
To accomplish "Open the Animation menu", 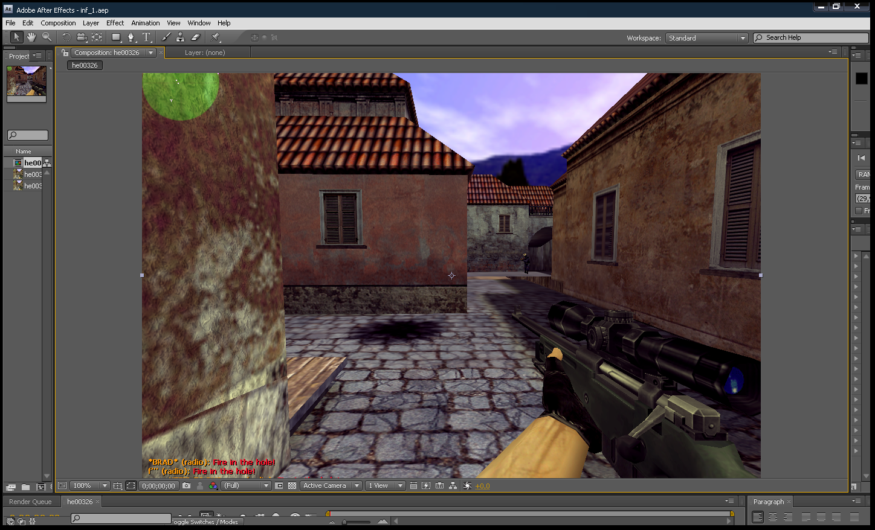I will [146, 23].
